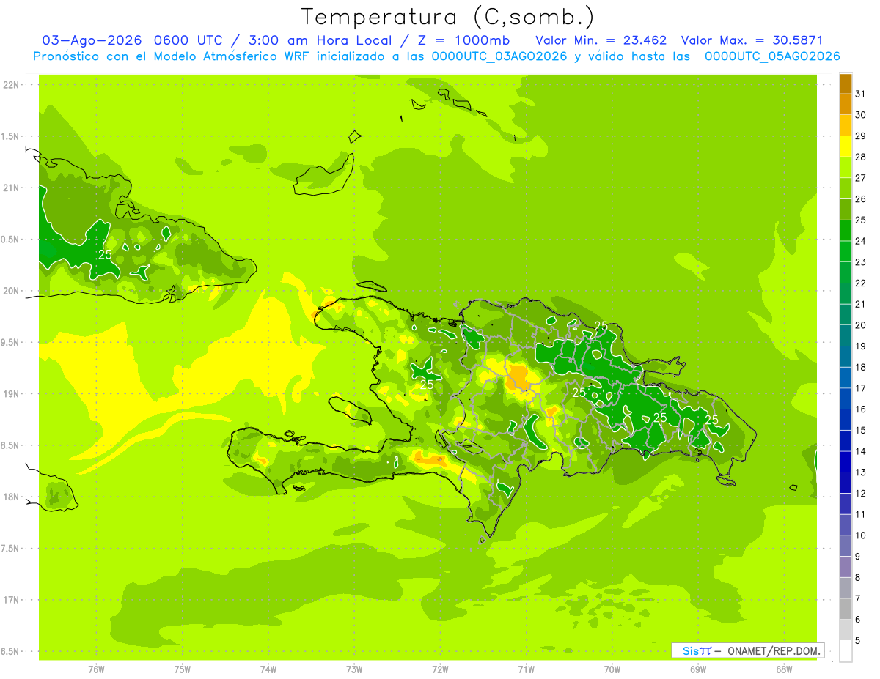
Task: Click the '1.5N' latitude axis label
Action: 10,136
